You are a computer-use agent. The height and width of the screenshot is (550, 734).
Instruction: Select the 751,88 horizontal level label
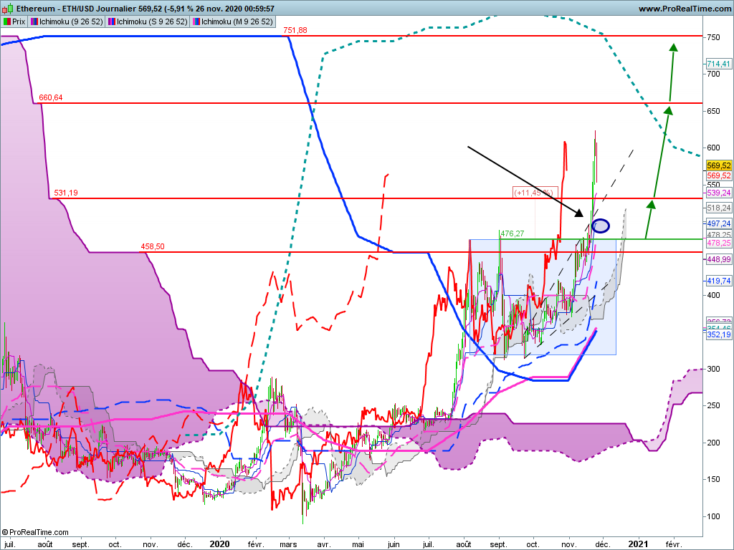tap(295, 30)
